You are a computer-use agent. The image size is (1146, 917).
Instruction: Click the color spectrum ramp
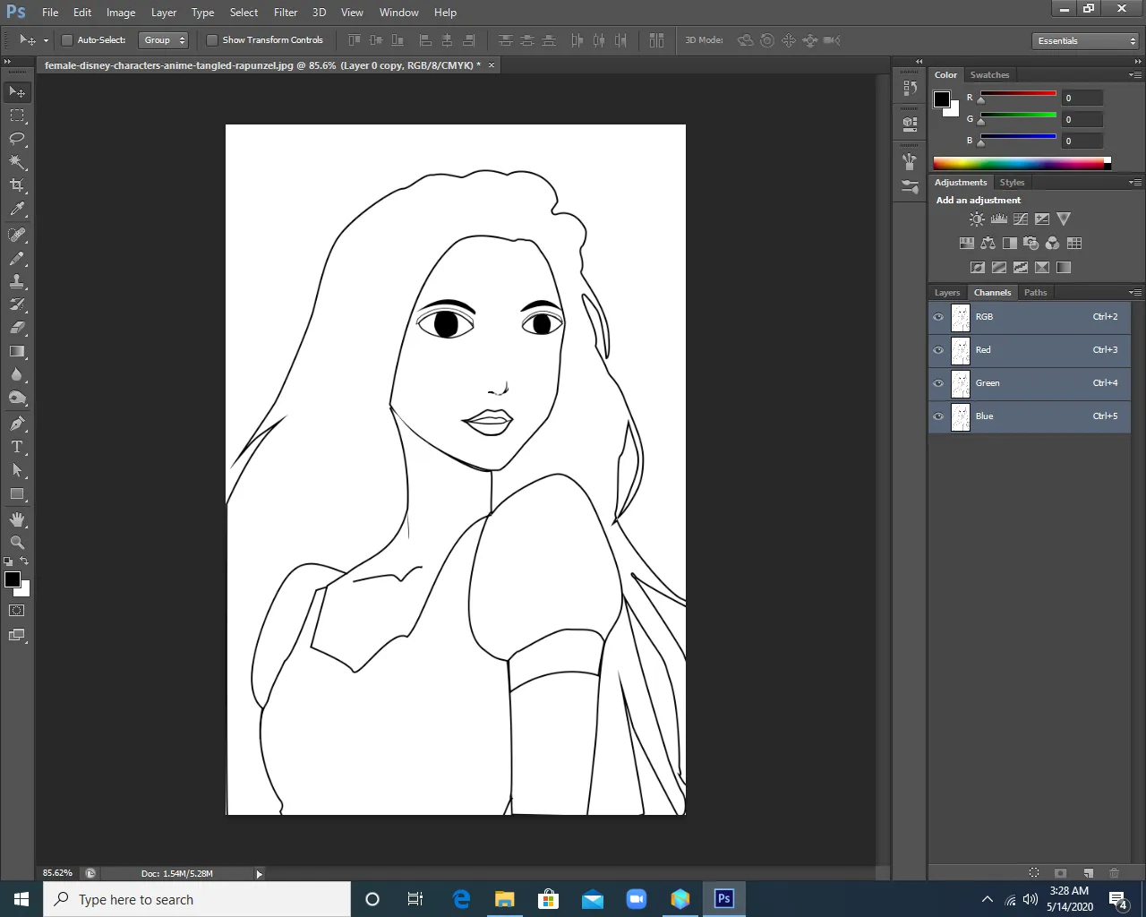point(1022,163)
